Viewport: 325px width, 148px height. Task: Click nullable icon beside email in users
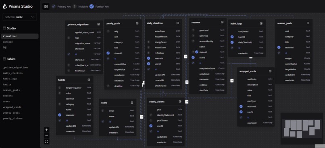coord(102,110)
